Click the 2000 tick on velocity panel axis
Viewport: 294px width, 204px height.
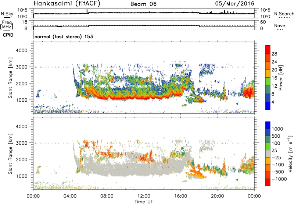[22, 159]
